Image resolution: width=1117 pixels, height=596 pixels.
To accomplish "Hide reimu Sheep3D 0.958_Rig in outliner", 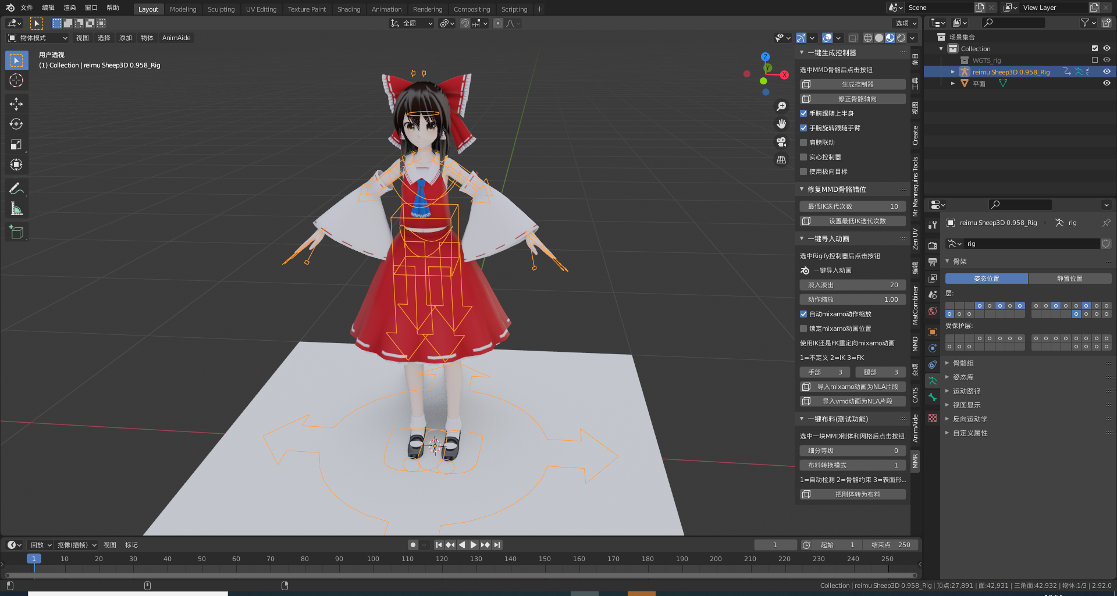I will [x=1107, y=72].
